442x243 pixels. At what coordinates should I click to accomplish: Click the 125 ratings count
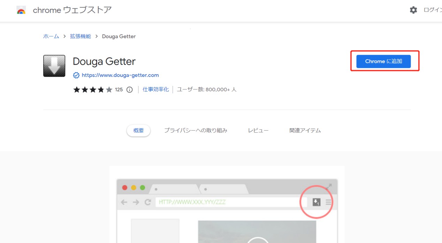click(x=119, y=90)
